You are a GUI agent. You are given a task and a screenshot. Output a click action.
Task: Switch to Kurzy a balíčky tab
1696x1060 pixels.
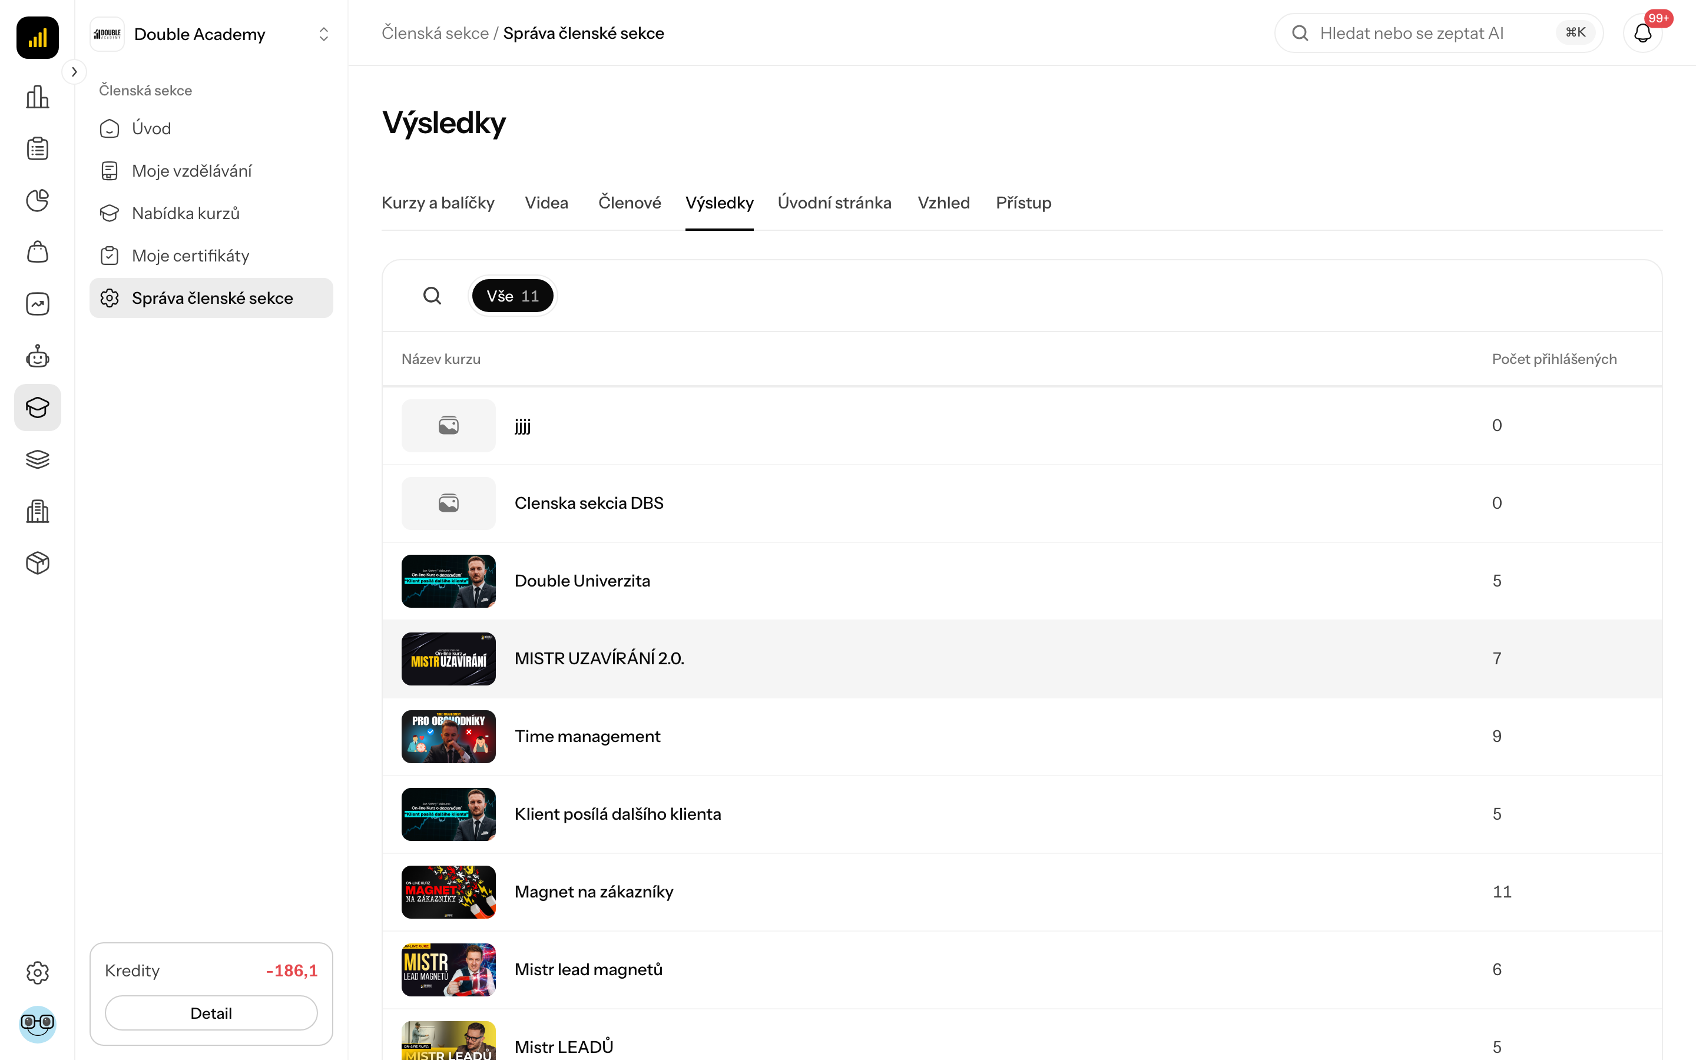coord(438,203)
